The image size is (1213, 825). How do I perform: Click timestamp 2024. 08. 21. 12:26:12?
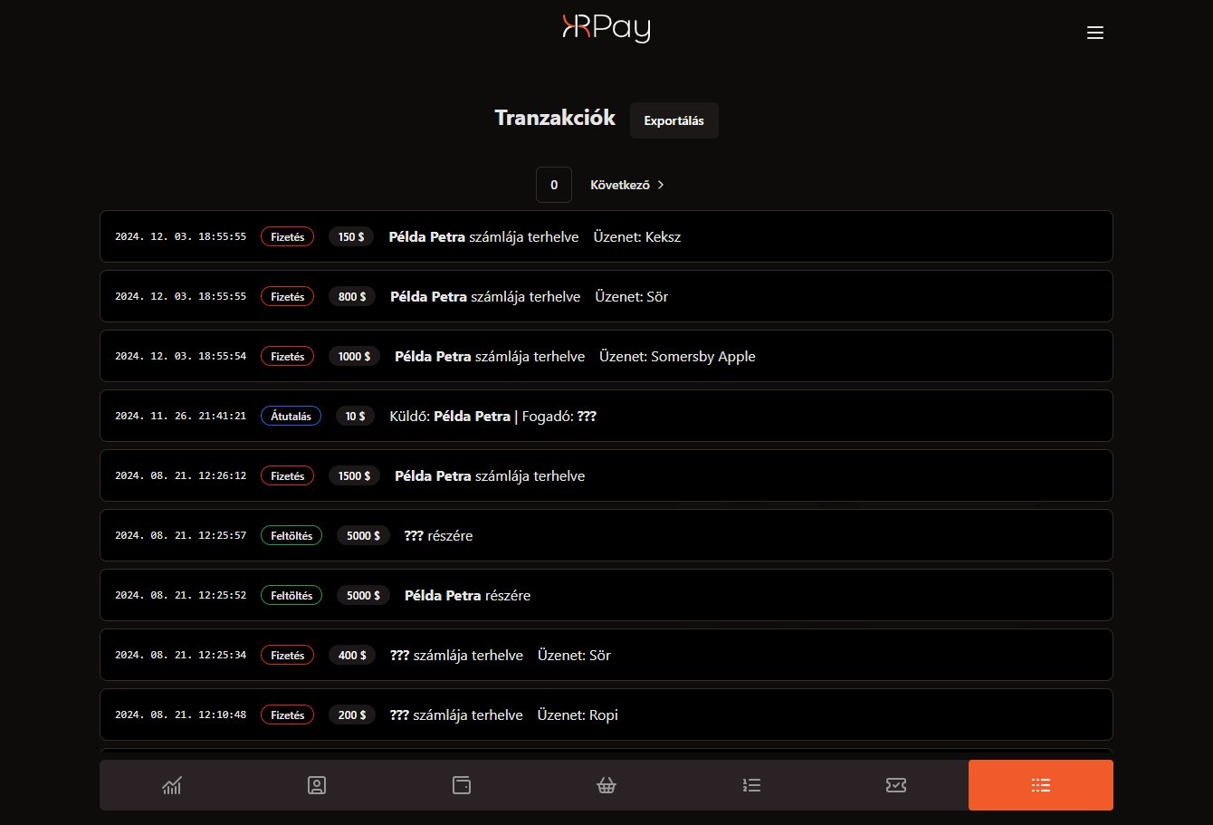180,475
